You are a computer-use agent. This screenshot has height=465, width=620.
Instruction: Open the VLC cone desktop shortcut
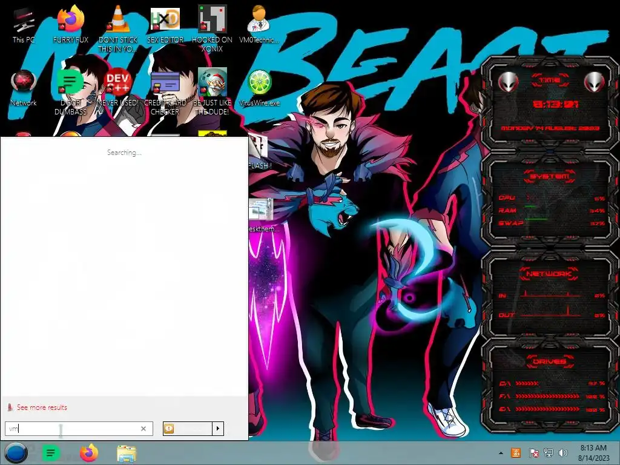[x=118, y=28]
